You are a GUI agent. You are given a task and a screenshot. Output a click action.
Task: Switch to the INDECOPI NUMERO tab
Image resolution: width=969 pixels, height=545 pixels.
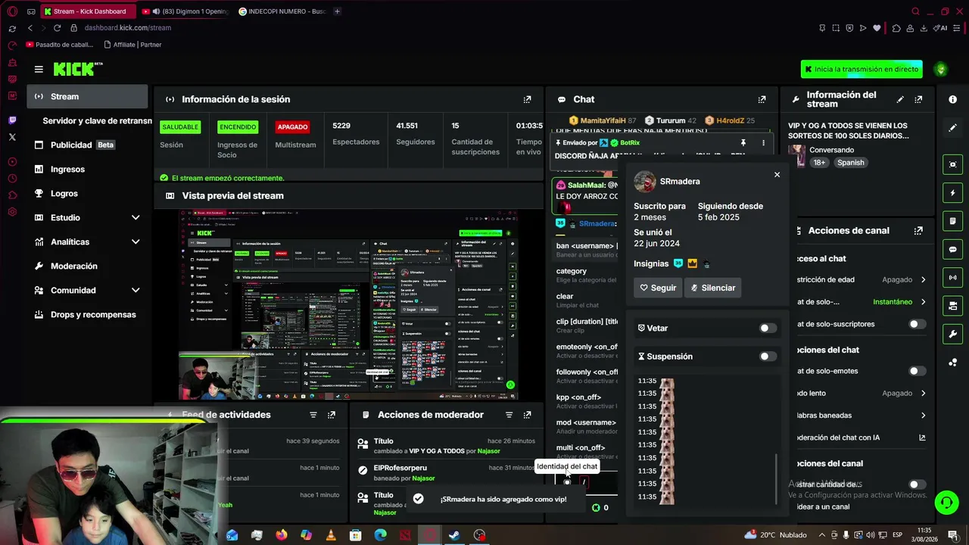[282, 11]
